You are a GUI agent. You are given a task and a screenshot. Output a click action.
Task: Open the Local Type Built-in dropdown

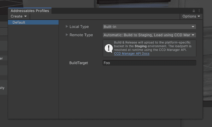[x=149, y=27]
